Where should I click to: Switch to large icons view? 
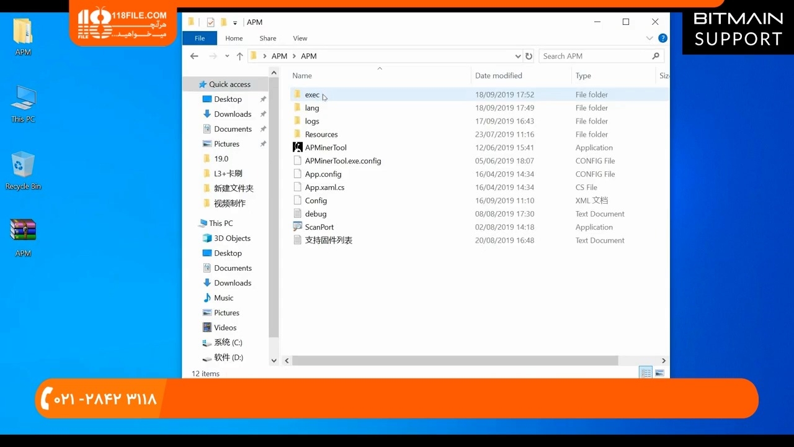tap(659, 373)
